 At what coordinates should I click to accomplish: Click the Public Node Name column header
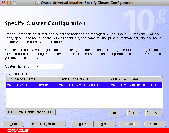(x=32, y=79)
